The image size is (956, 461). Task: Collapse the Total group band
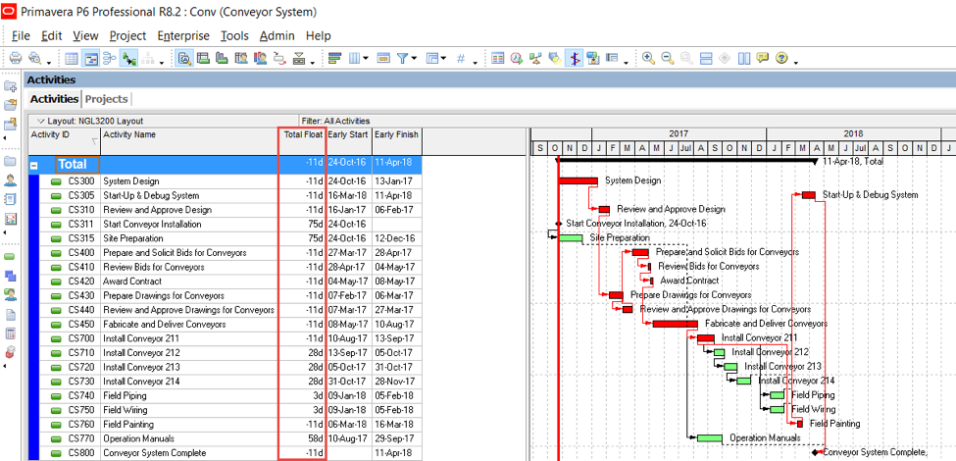tap(34, 165)
